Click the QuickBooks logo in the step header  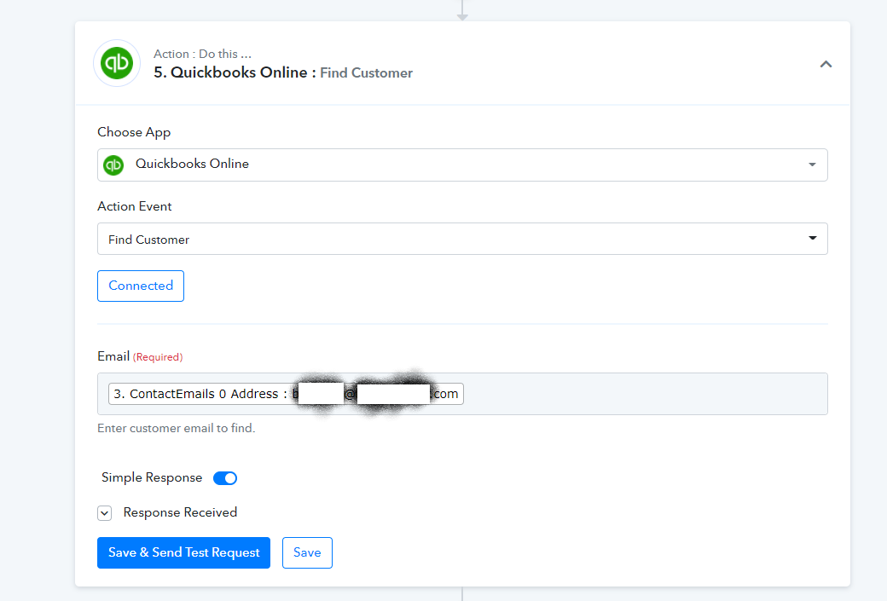pyautogui.click(x=117, y=63)
